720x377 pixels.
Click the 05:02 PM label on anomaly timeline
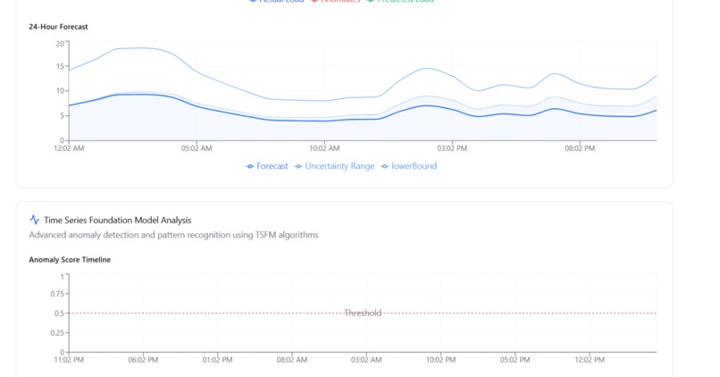(515, 360)
